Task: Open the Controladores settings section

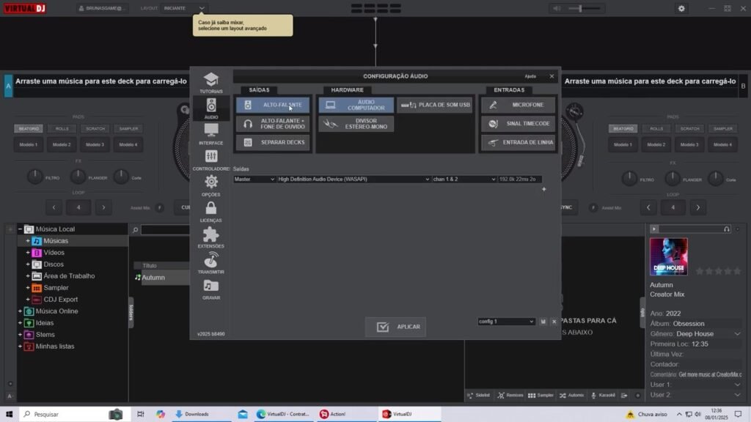Action: (210, 160)
